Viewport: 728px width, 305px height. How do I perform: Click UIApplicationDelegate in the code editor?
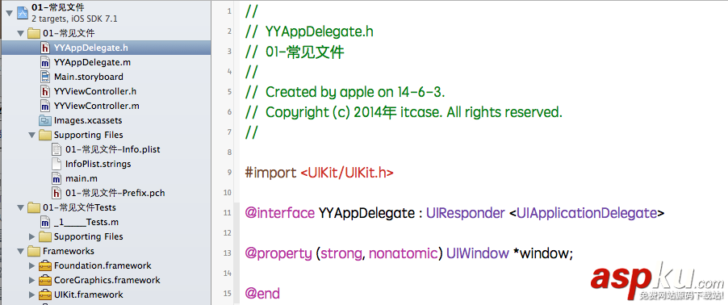click(x=587, y=213)
